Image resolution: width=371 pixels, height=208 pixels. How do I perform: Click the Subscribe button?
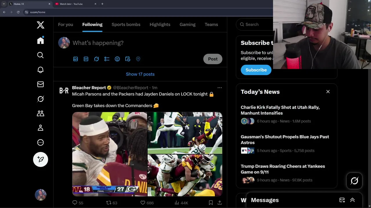[x=256, y=70]
